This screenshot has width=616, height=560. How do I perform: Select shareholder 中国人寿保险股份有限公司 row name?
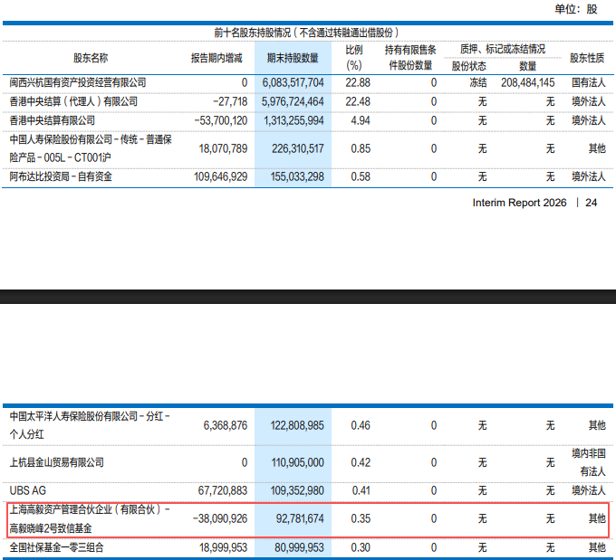91,148
